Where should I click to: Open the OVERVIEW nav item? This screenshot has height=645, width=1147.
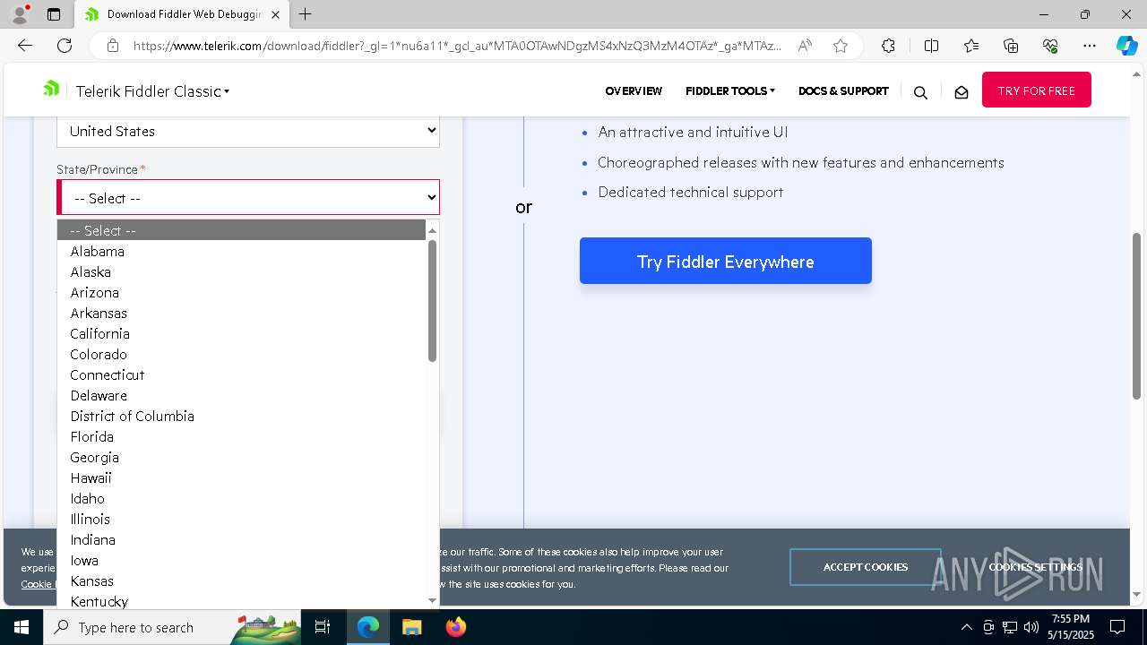click(634, 90)
